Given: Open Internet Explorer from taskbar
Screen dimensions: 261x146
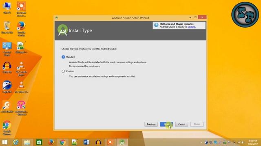Looking at the screenshot, I should (15, 142).
